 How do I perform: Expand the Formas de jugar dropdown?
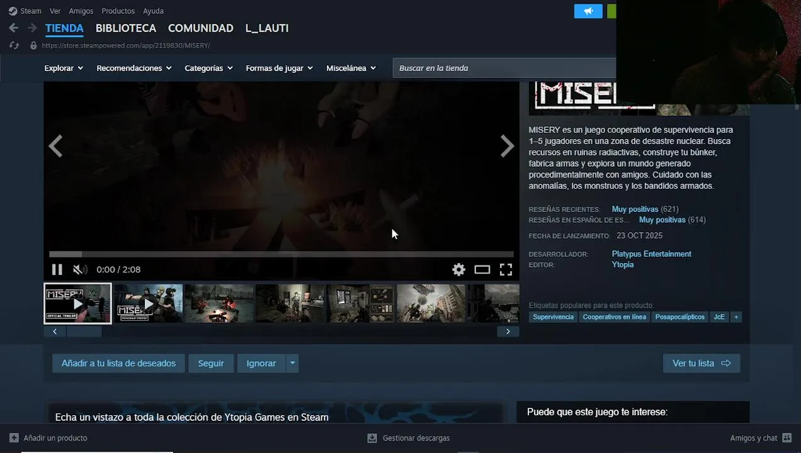(279, 68)
